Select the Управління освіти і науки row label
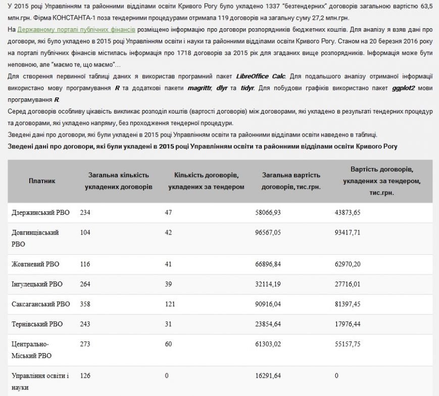This screenshot has height=396, width=439. tap(40, 381)
